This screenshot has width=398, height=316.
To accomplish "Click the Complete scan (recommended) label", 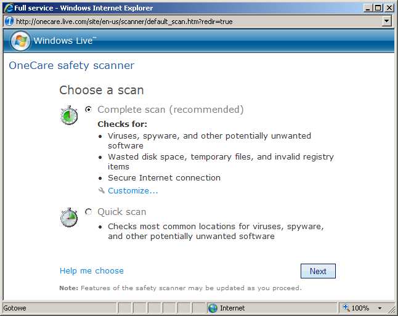I will [171, 110].
